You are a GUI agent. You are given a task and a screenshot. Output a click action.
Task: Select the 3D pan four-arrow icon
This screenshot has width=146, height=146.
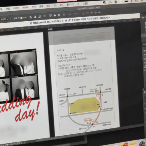[96, 13]
